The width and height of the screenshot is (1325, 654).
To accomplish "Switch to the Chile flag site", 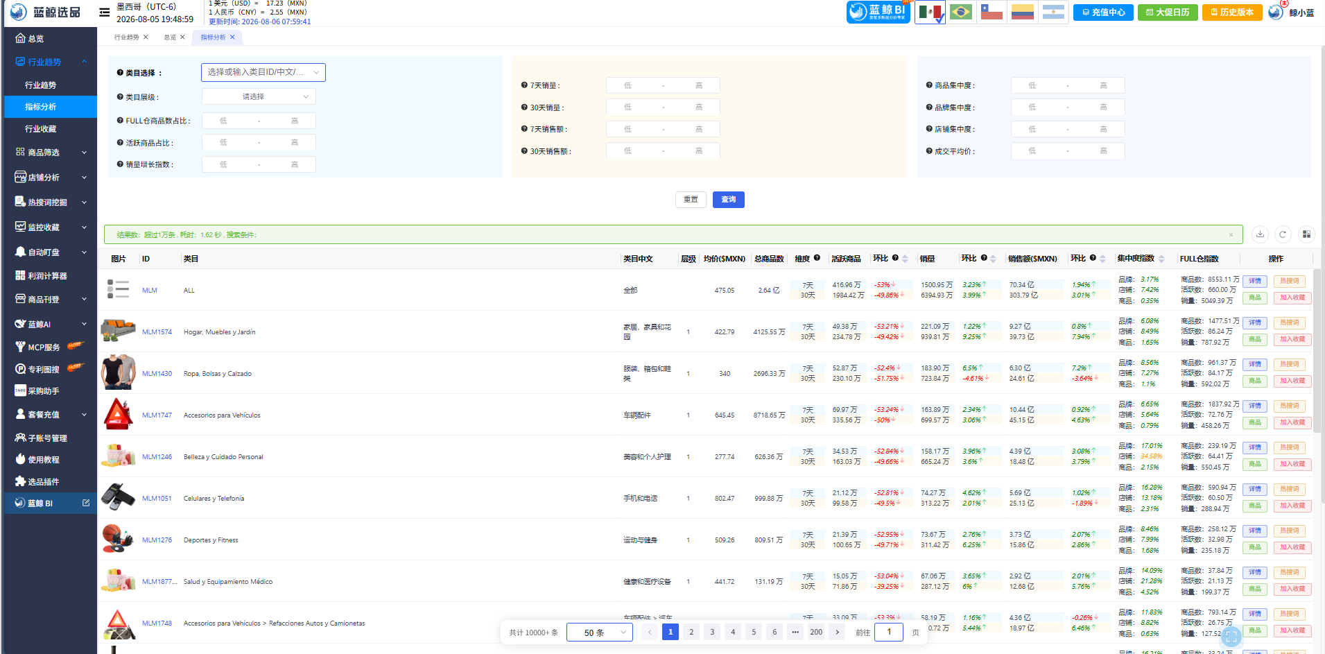I will click(x=991, y=12).
